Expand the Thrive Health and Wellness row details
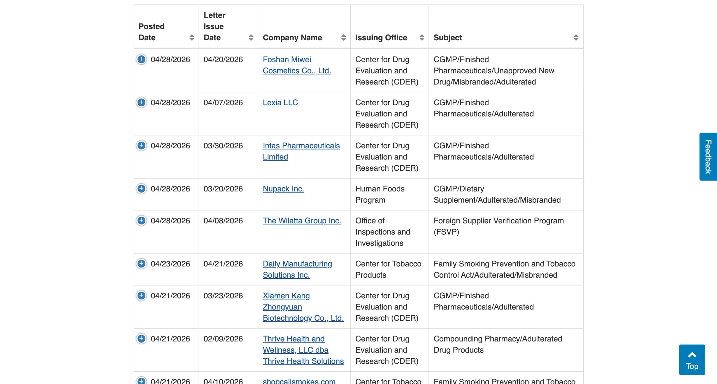 (141, 339)
